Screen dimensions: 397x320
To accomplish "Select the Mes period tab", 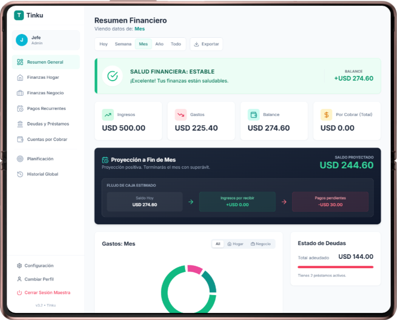I will point(143,44).
